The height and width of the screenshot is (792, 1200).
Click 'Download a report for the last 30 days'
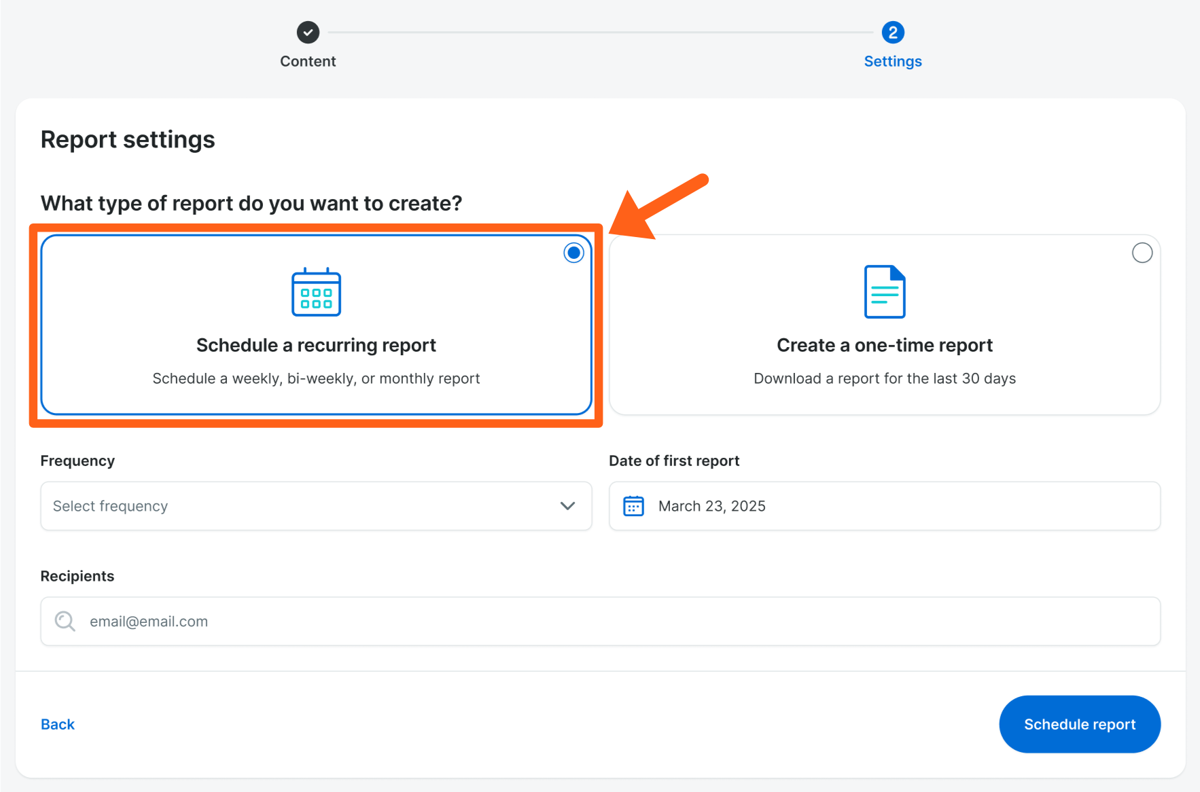[x=884, y=378]
